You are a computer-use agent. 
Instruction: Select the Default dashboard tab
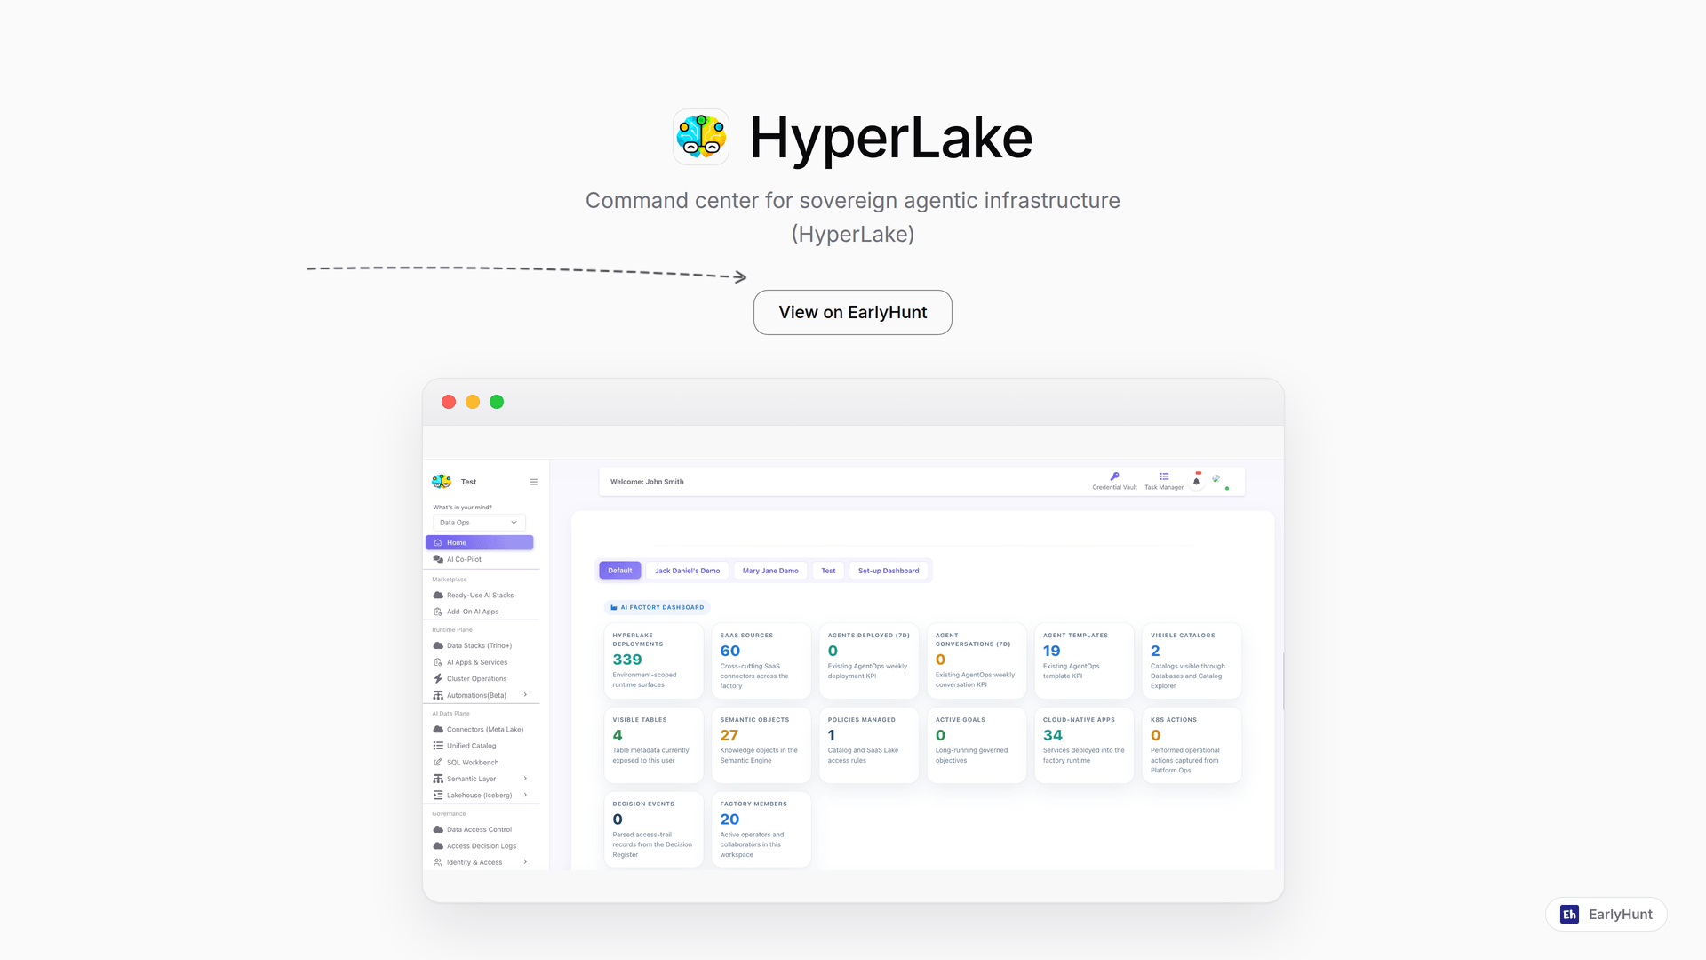click(620, 571)
